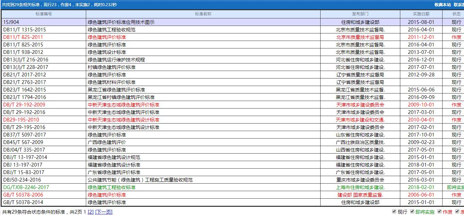This screenshot has height=215, width=464.
Task: Disable the 作废 status filter
Action: tap(439, 211)
